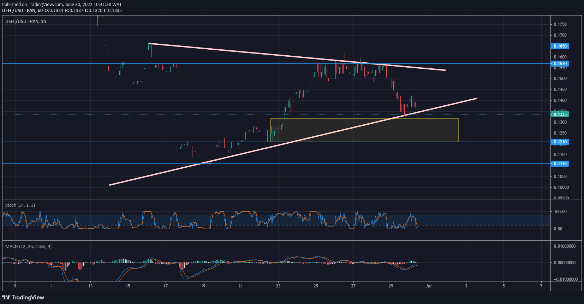Click the 0.1150 price axis label

coord(560,155)
